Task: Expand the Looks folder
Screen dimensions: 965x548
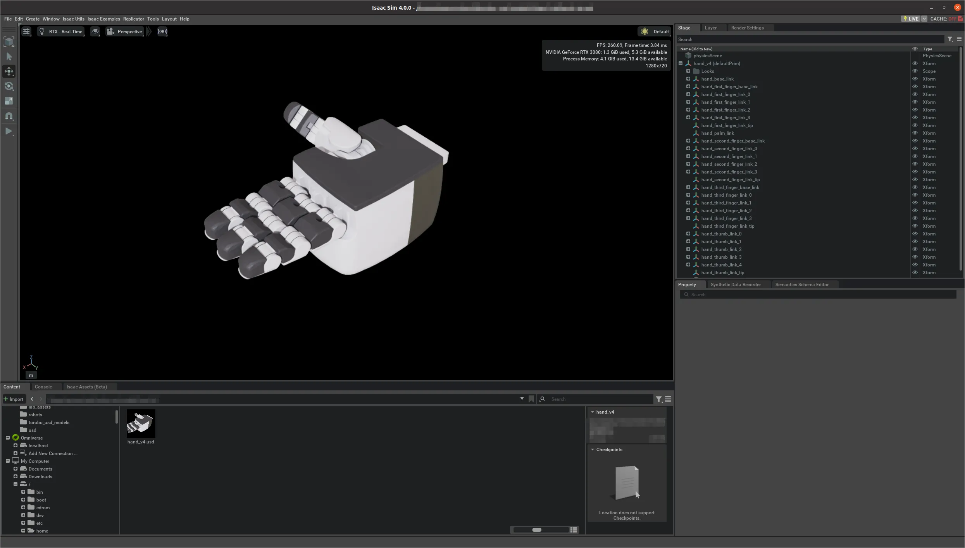Action: coord(688,71)
